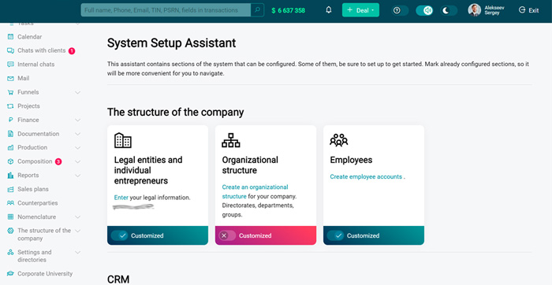This screenshot has height=285, width=552.
Task: Switch the dark mode moon toggle
Action: click(x=449, y=10)
